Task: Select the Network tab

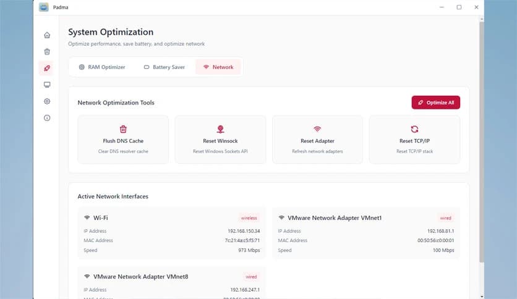Action: point(218,67)
